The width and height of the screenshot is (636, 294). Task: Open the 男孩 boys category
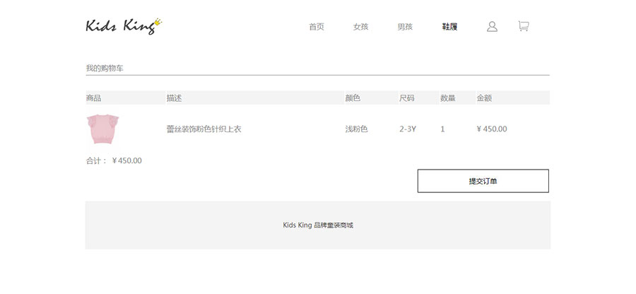405,27
